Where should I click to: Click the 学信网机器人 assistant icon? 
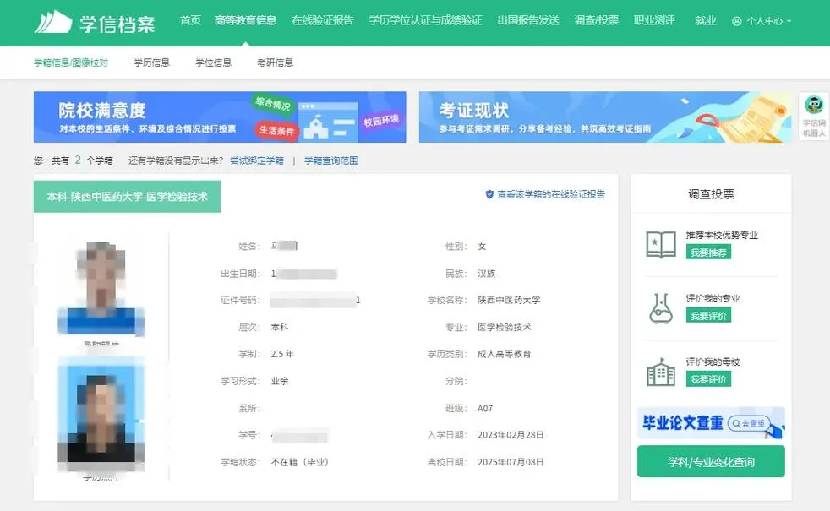(x=814, y=117)
